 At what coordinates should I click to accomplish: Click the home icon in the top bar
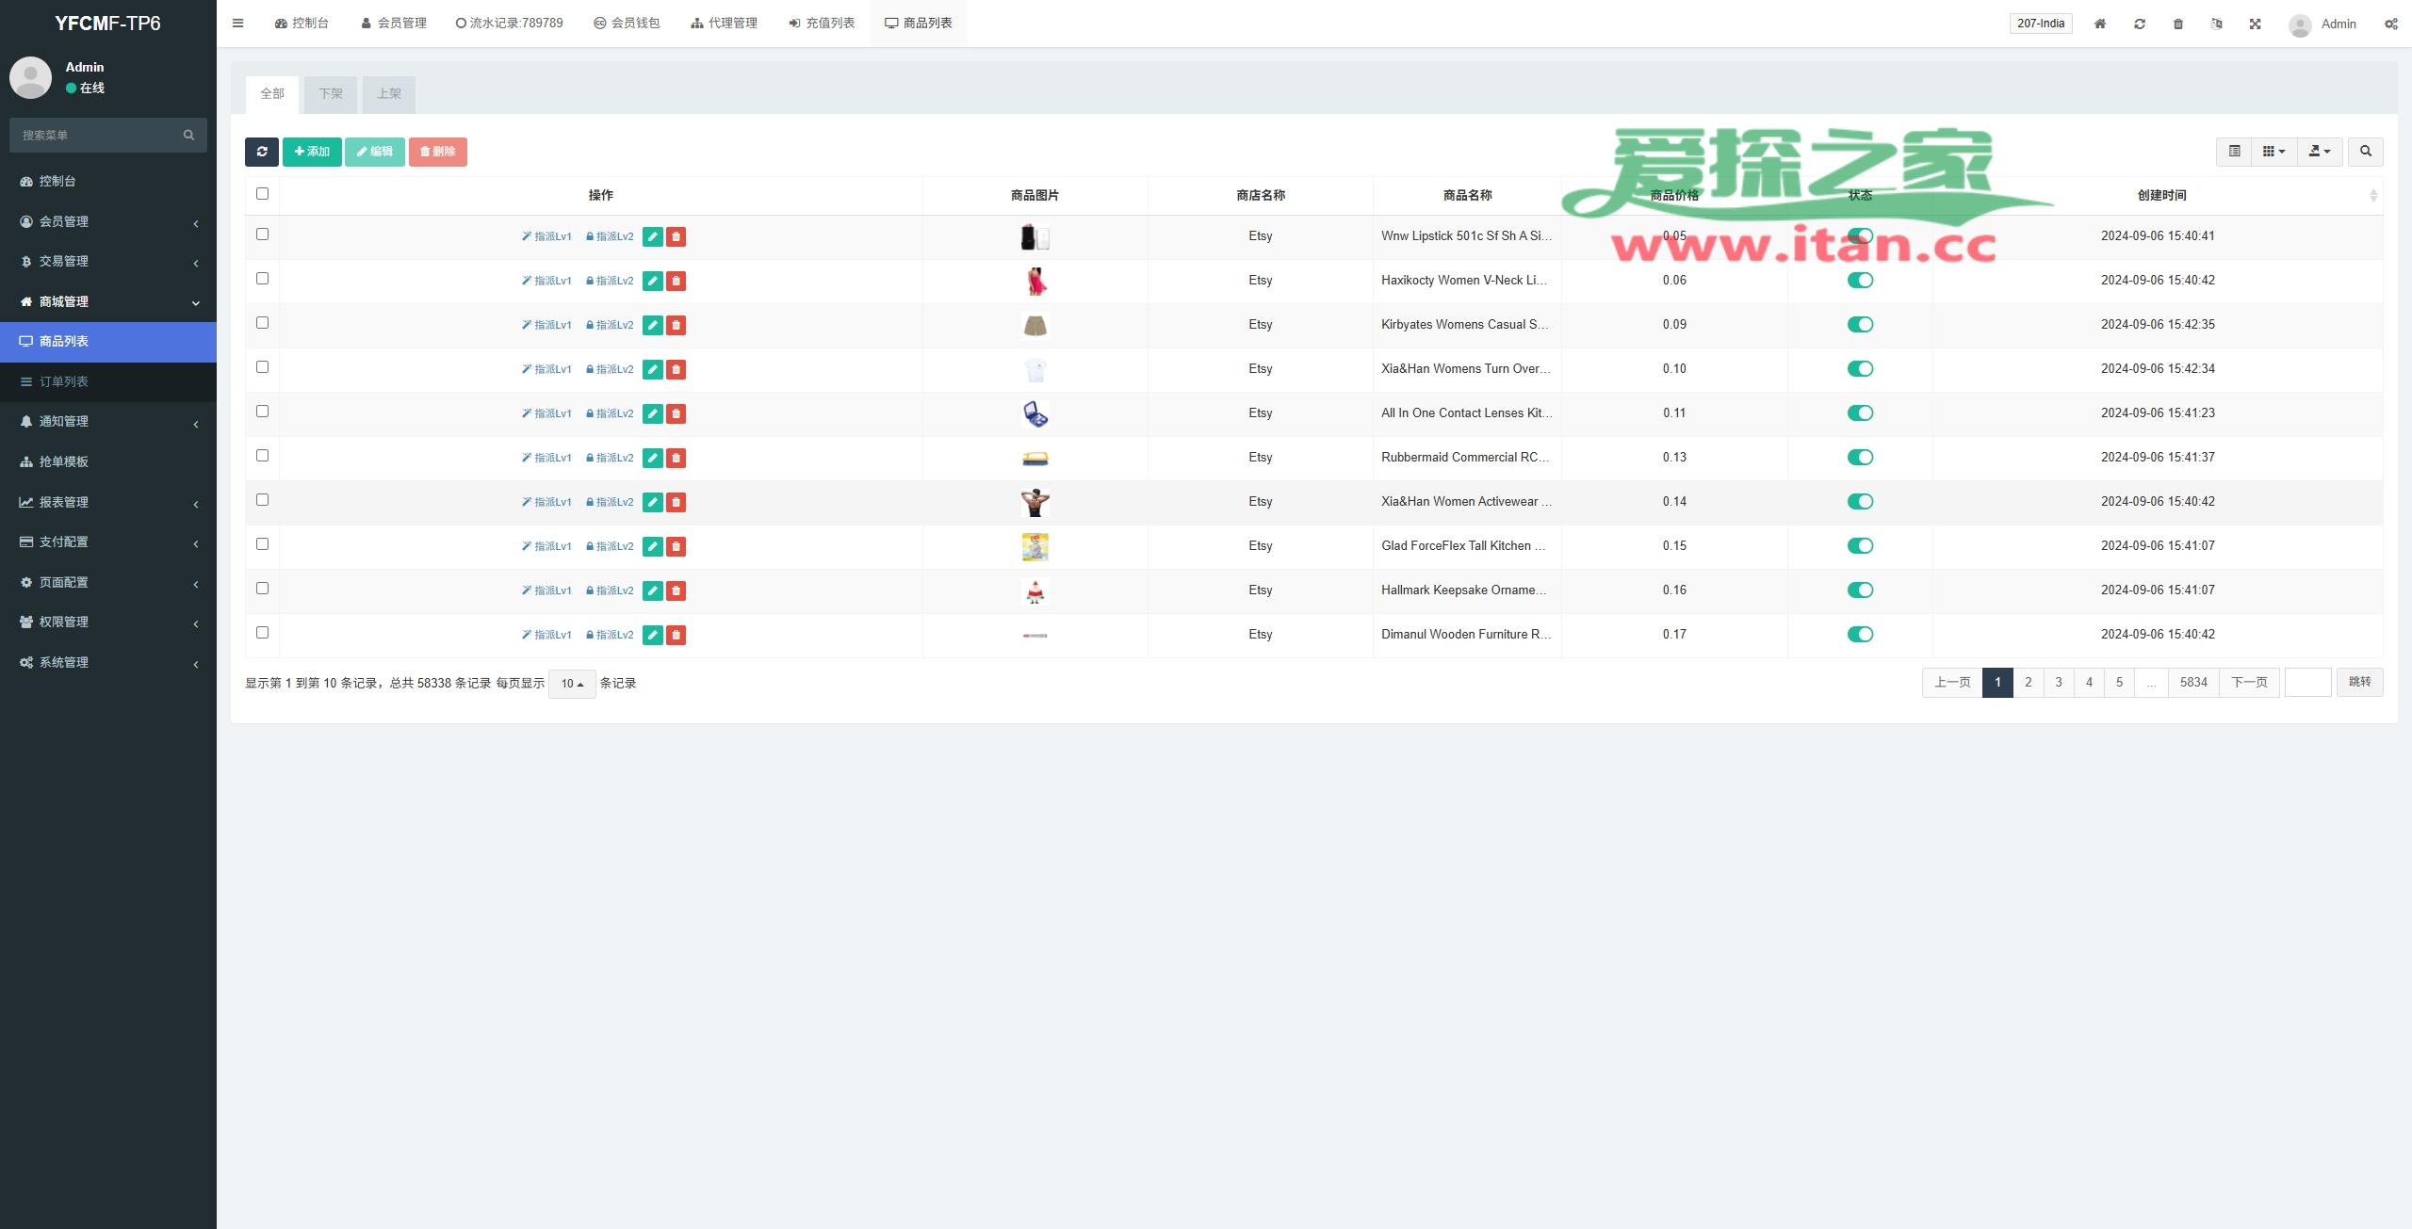click(x=2100, y=24)
